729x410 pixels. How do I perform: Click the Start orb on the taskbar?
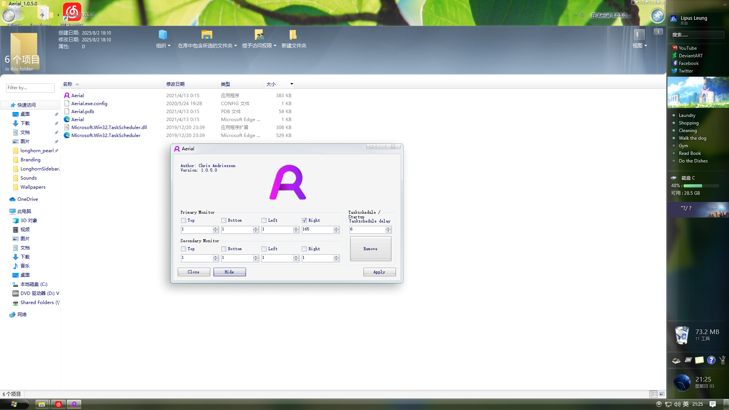pyautogui.click(x=14, y=404)
